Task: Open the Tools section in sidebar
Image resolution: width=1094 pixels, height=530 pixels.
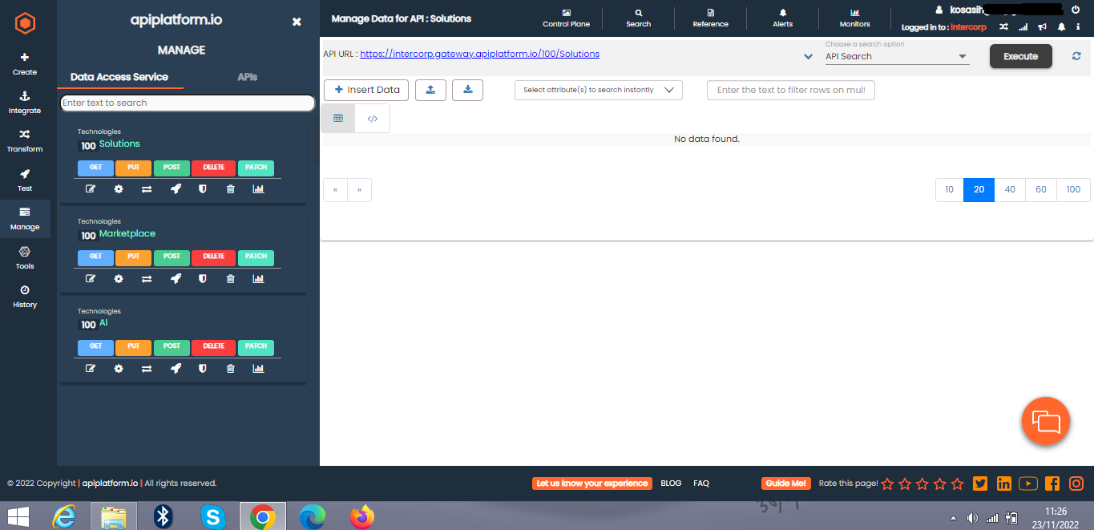Action: [x=25, y=257]
